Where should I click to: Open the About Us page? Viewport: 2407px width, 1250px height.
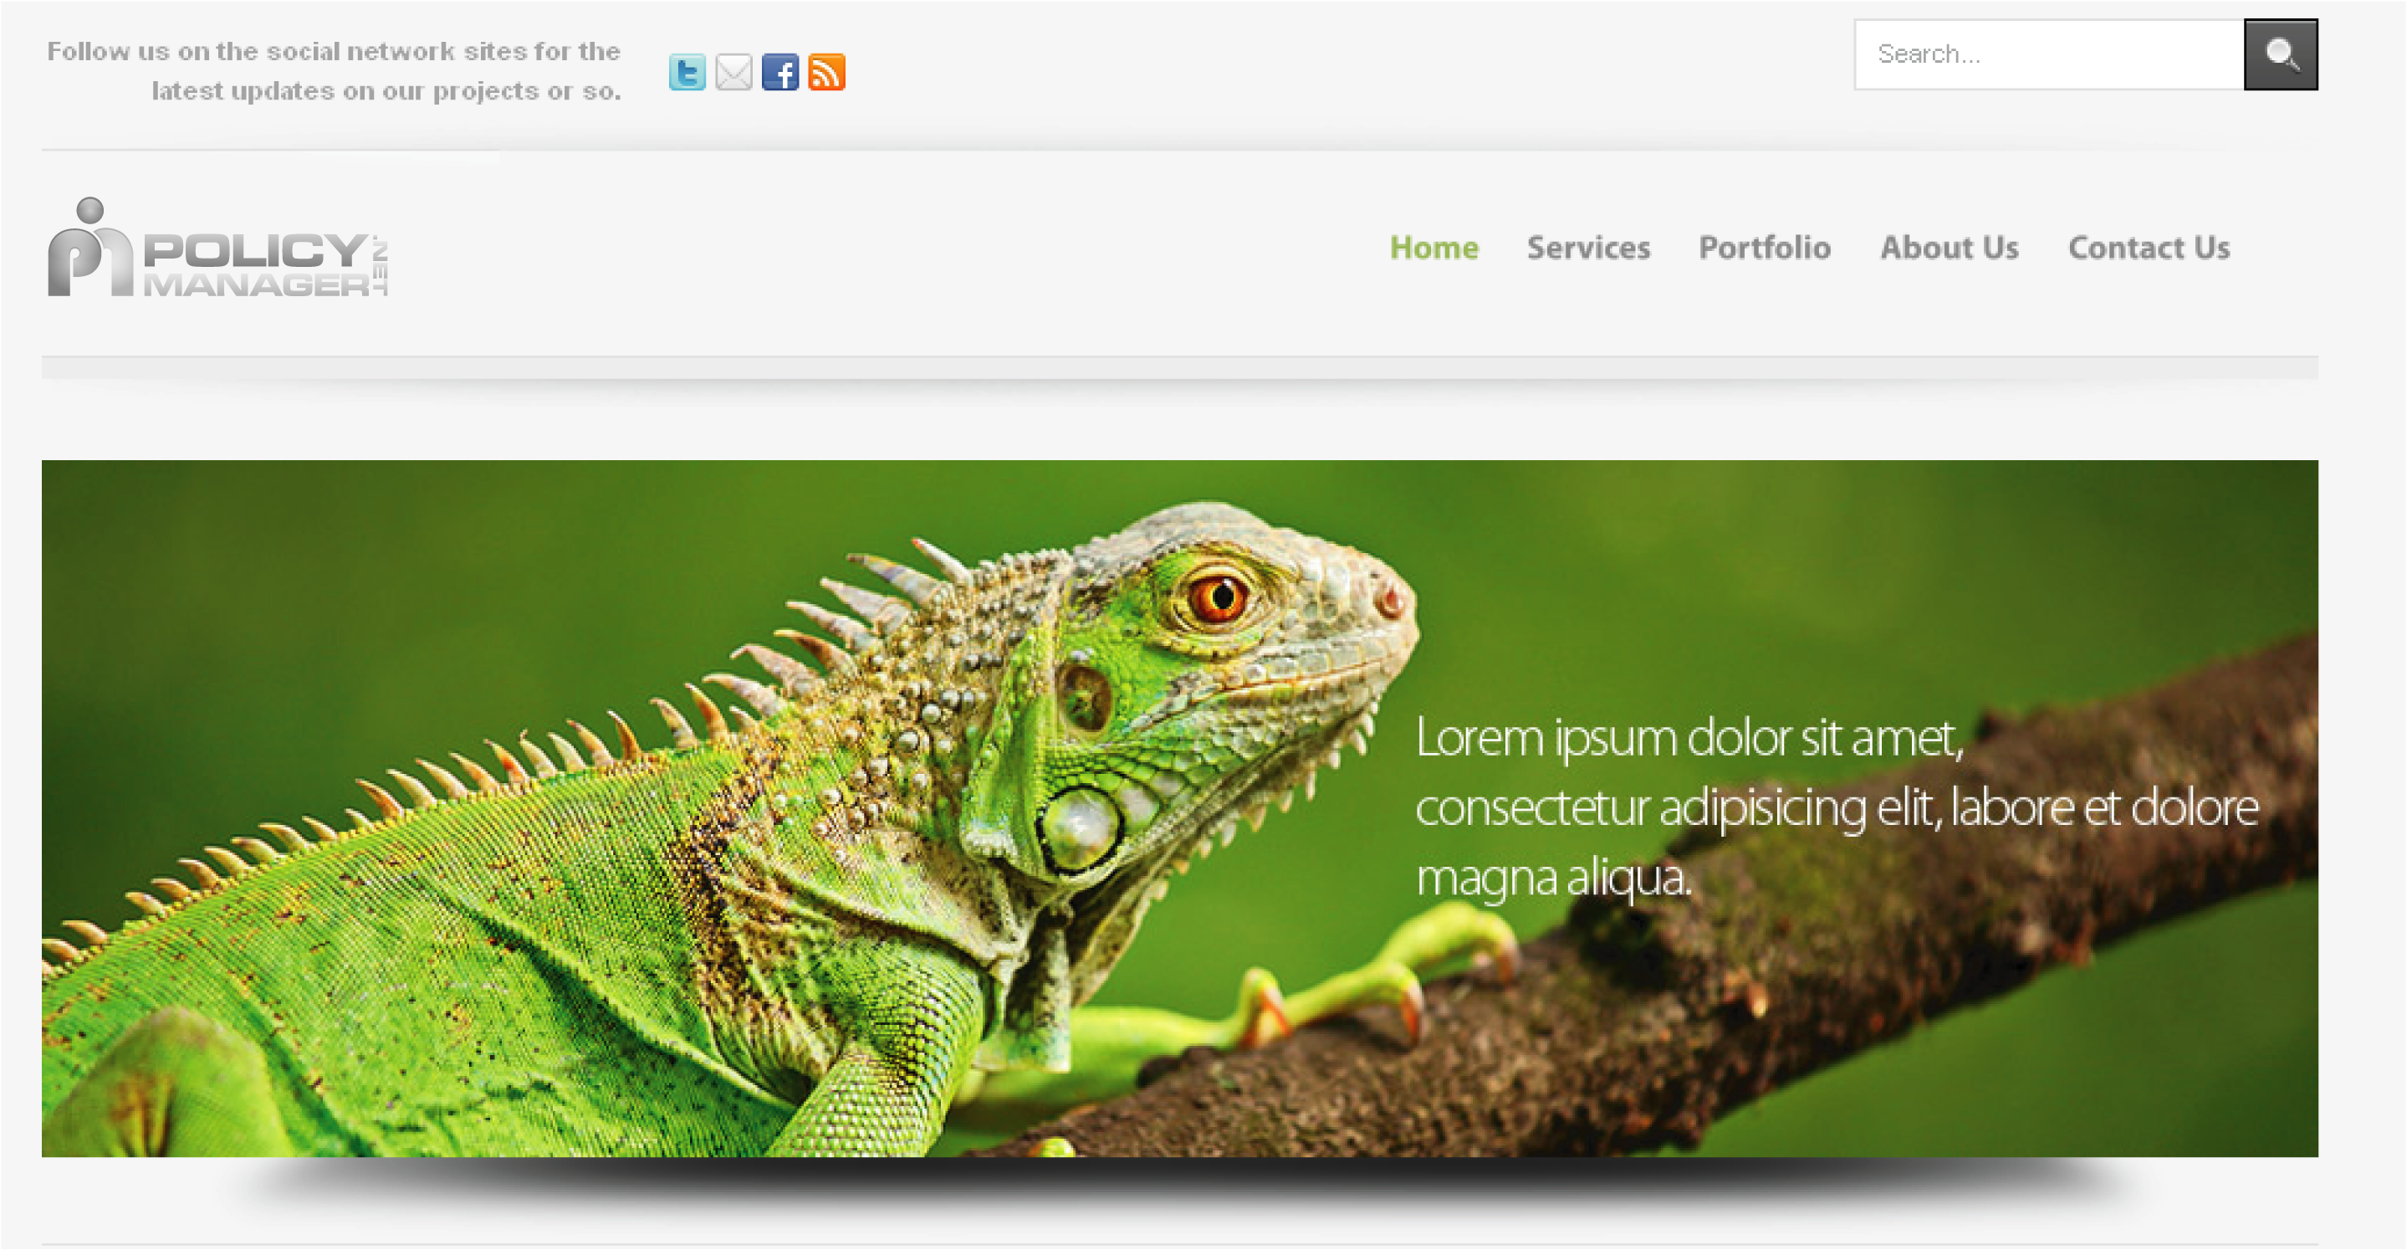(x=1950, y=248)
